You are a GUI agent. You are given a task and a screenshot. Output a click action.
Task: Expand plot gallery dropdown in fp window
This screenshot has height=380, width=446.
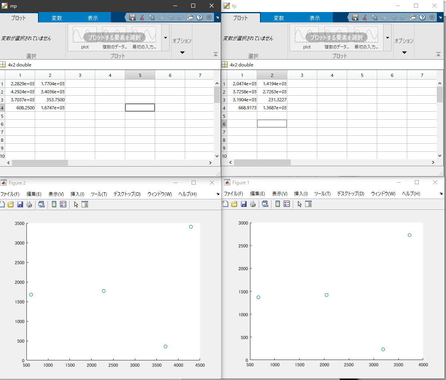[388, 38]
